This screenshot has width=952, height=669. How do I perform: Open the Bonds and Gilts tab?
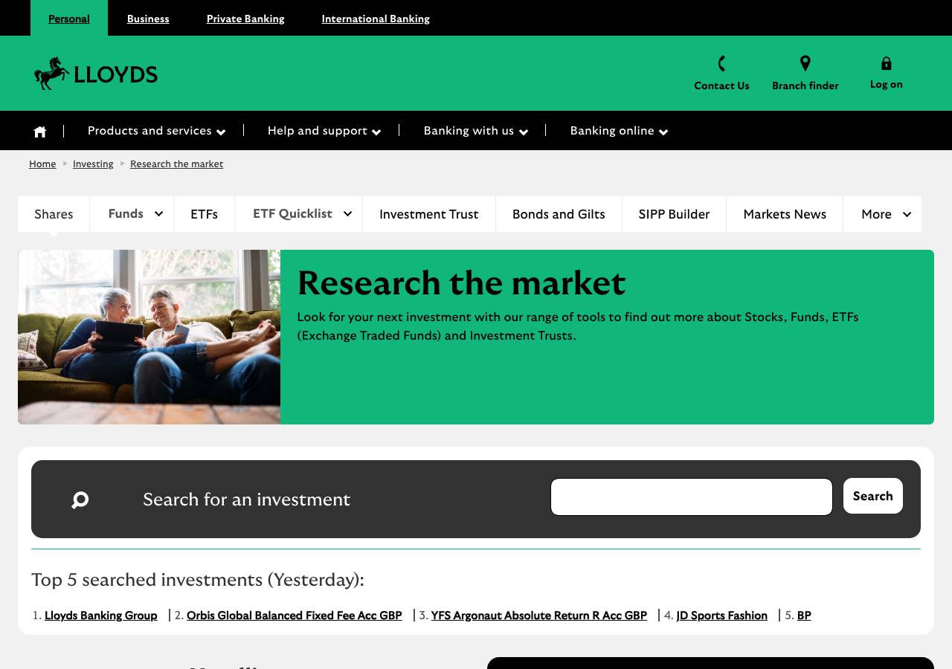coord(559,214)
